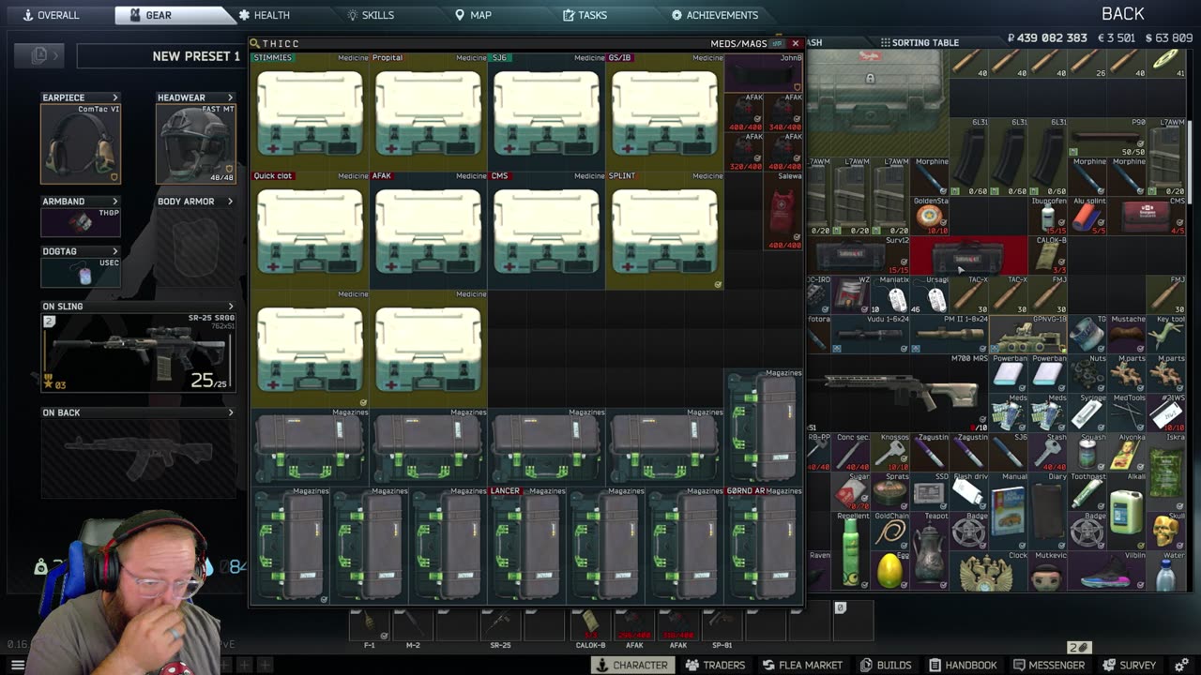Open the MESSENGER

[1049, 665]
